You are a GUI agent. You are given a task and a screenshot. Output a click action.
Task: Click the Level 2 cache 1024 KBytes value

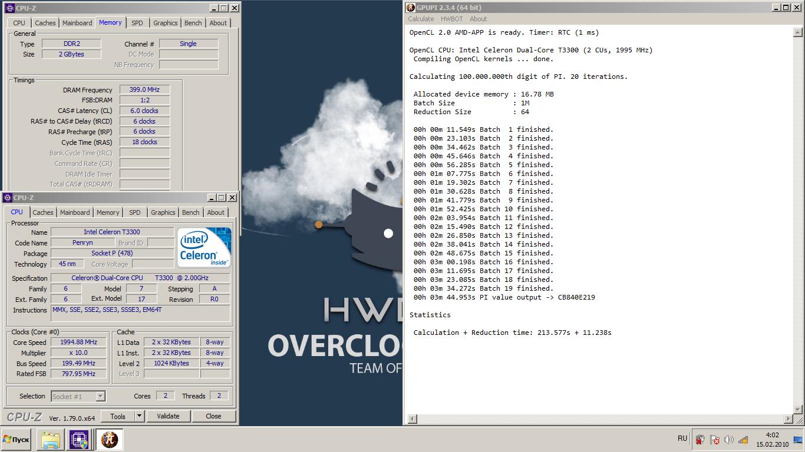[x=171, y=363]
